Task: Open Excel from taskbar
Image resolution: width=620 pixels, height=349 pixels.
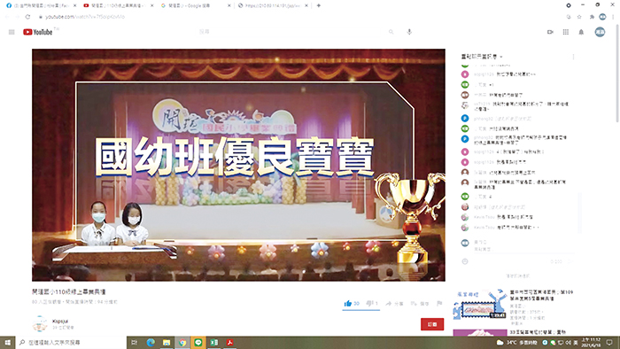Action: click(x=214, y=342)
